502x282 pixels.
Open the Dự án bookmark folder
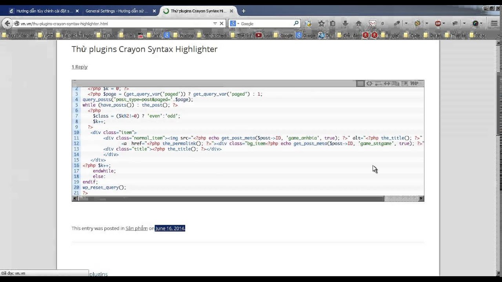433,35
